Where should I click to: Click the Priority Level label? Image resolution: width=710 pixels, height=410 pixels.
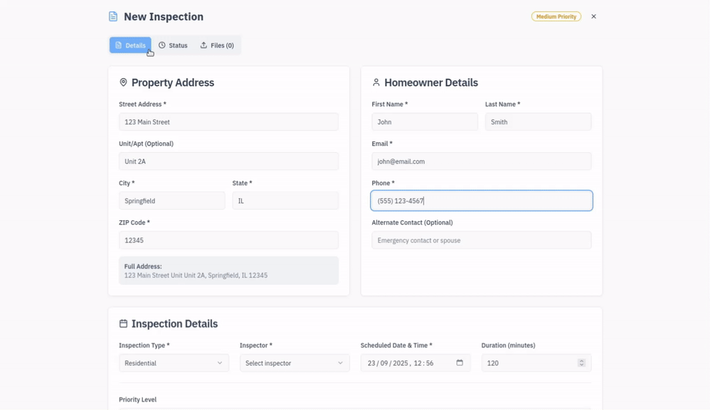[x=137, y=399]
